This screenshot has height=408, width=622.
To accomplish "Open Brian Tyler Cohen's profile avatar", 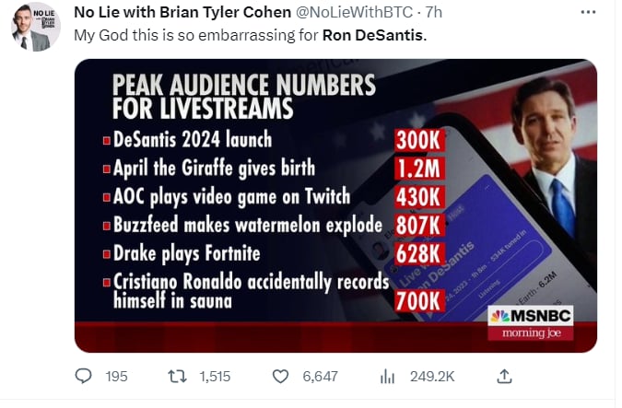I will (x=35, y=27).
